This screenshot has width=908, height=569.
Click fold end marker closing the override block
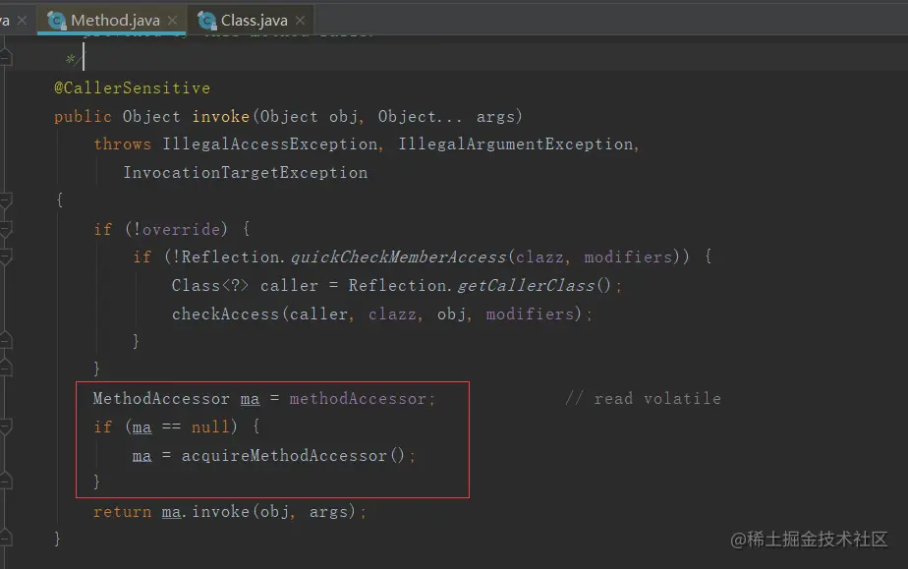(6, 369)
